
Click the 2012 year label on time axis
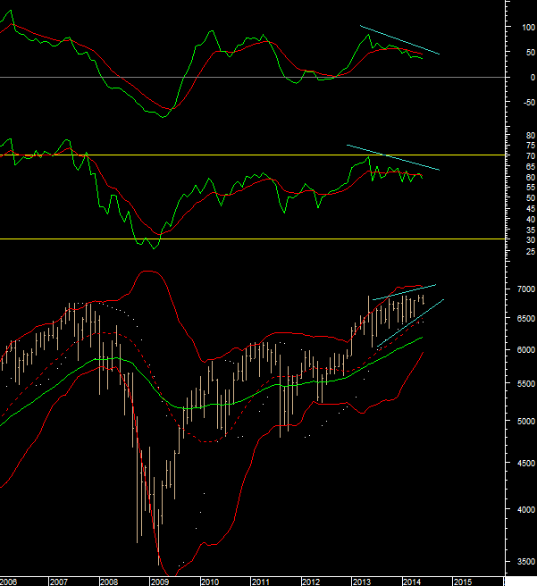tap(311, 582)
